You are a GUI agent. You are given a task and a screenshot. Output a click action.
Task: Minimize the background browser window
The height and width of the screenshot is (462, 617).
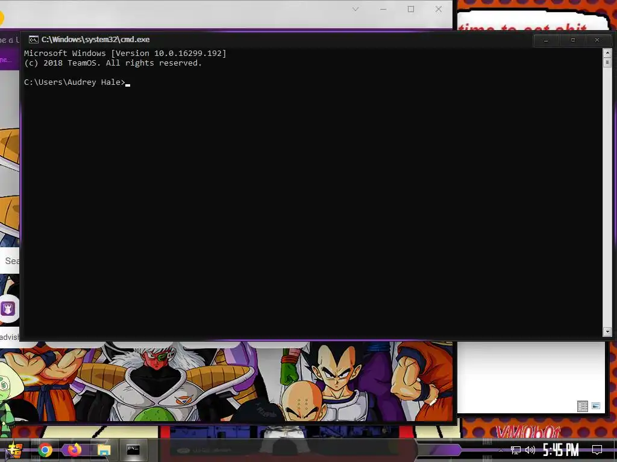pyautogui.click(x=383, y=9)
